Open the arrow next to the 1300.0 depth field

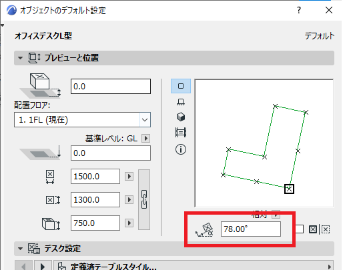tap(129, 200)
